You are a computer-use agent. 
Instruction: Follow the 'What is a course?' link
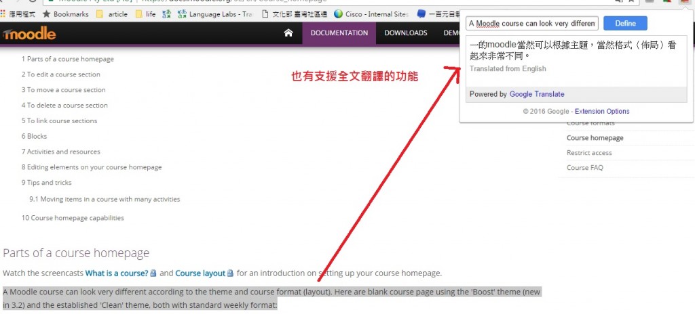[117, 273]
